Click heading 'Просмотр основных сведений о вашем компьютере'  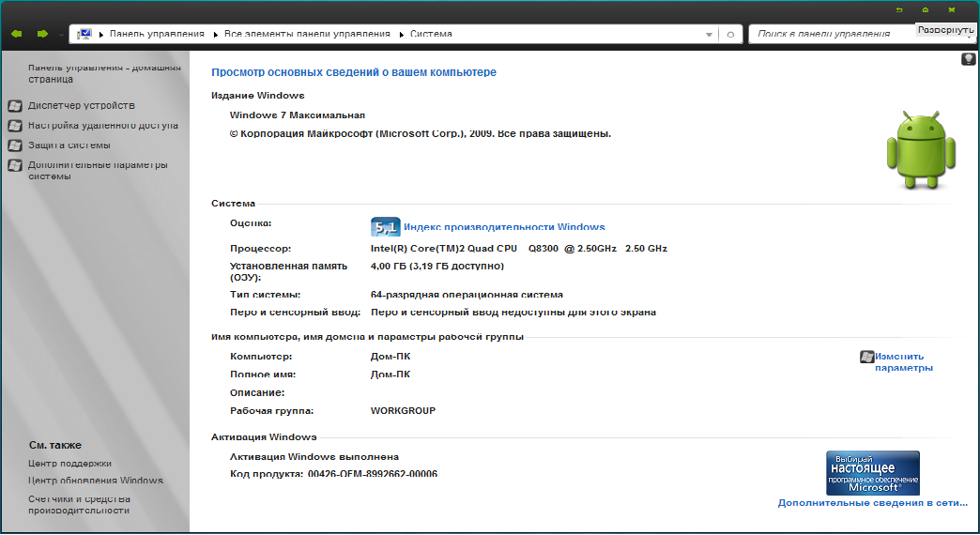tap(354, 72)
